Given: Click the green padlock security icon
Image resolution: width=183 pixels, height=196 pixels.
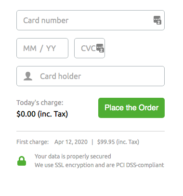Looking at the screenshot, I should pos(22,161).
